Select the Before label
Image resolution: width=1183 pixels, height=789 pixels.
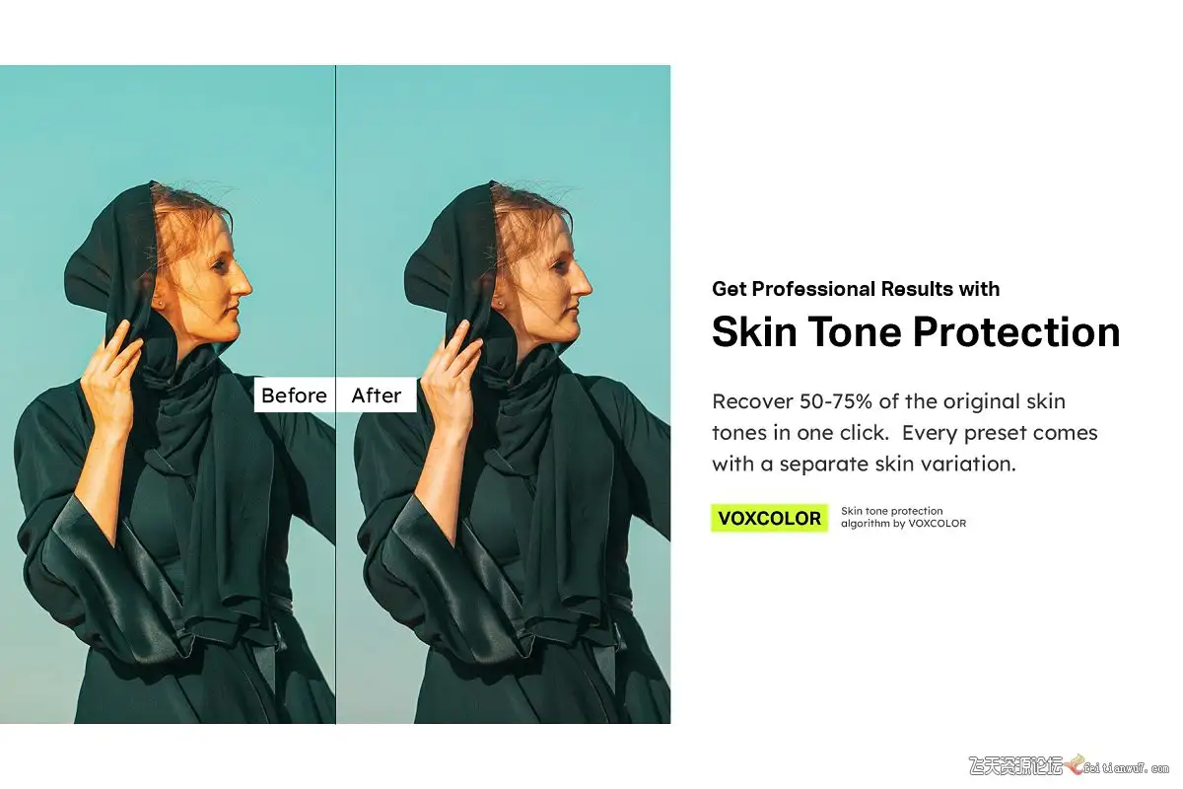pyautogui.click(x=294, y=395)
